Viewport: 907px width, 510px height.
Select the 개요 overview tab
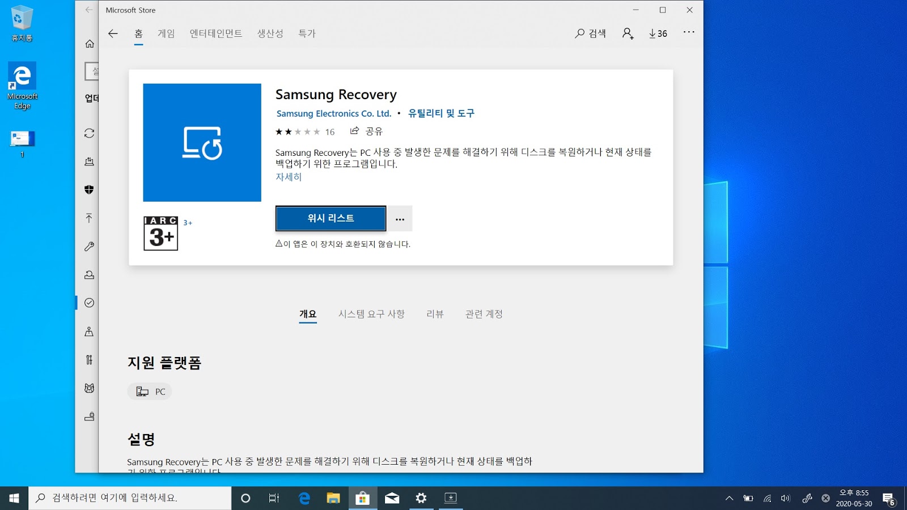[308, 314]
